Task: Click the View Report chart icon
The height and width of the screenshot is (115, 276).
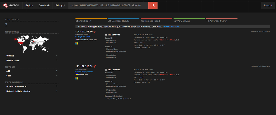Action: (x=77, y=21)
